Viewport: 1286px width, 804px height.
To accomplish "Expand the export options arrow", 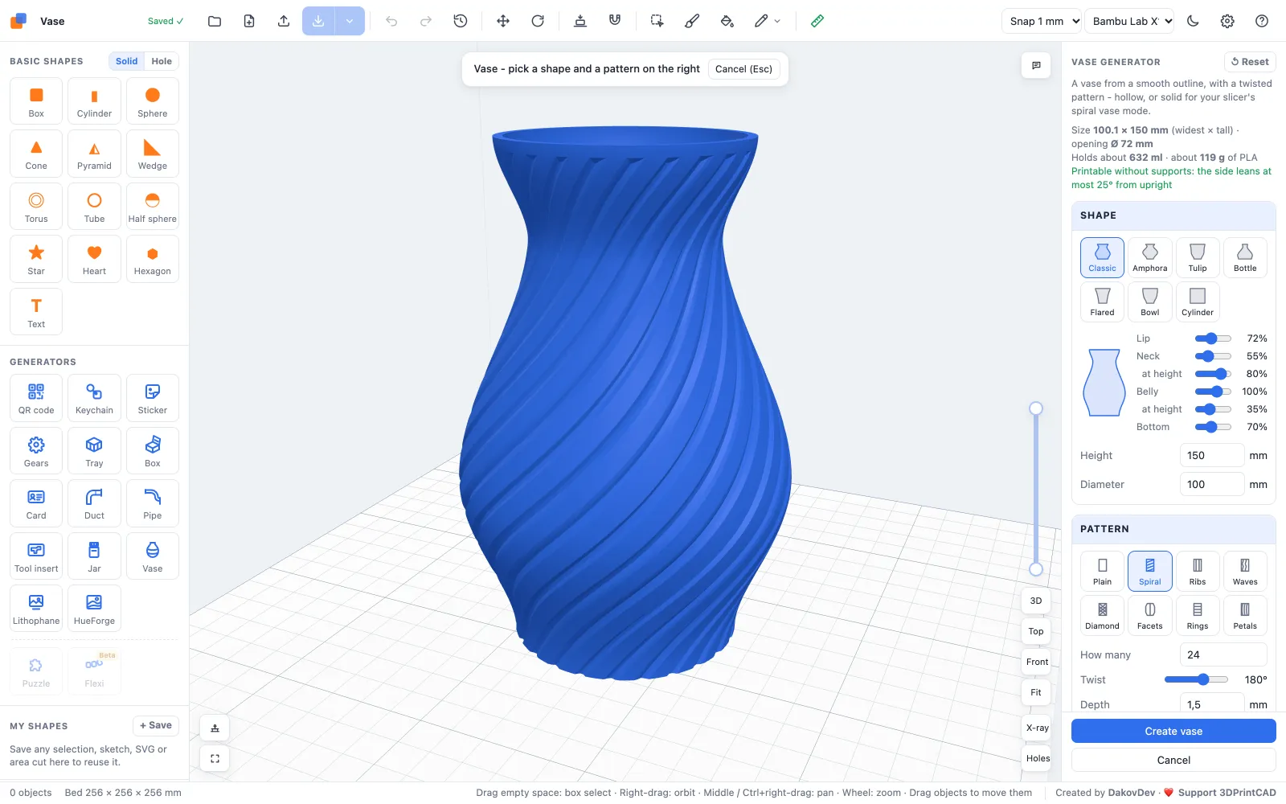I will pyautogui.click(x=350, y=21).
